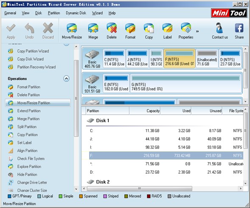The height and width of the screenshot is (208, 250).
Task: Open the Help menu
Action: coord(112,13)
